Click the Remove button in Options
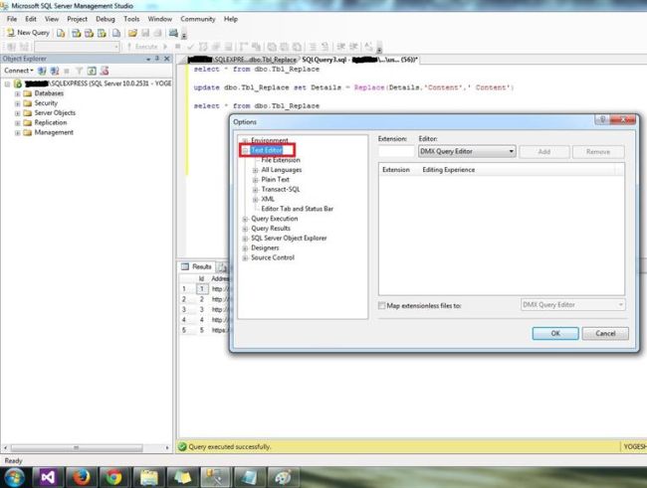 (x=598, y=152)
